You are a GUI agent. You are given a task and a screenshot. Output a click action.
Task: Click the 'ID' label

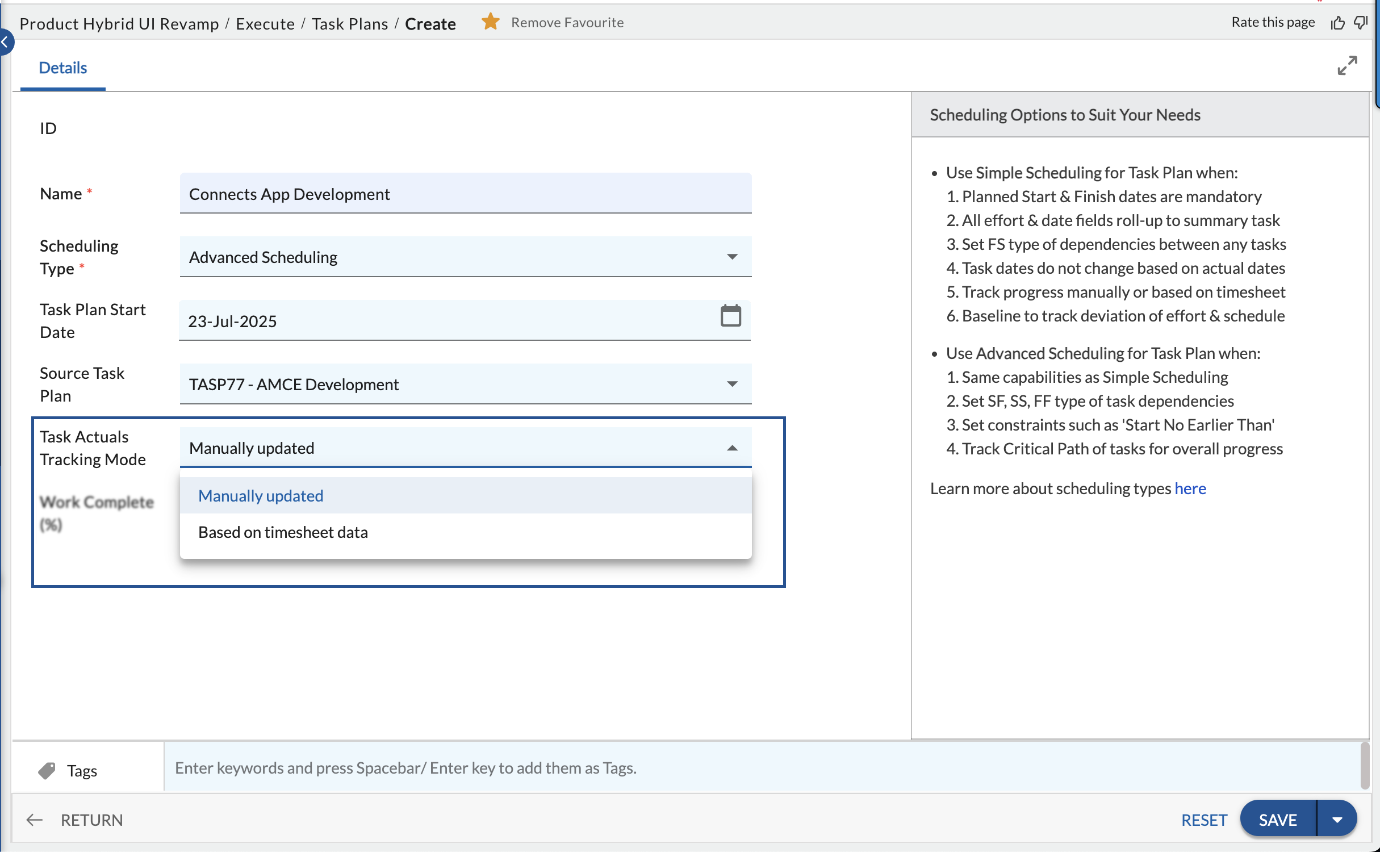click(48, 128)
